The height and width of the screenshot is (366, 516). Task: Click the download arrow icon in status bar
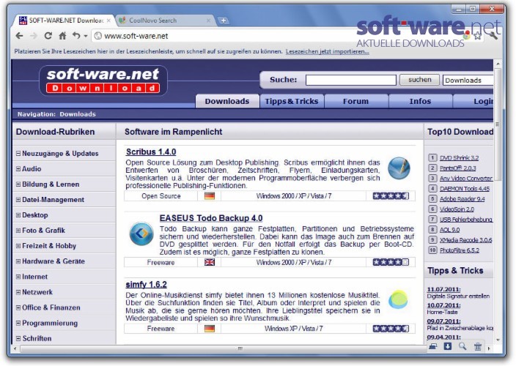coord(448,346)
